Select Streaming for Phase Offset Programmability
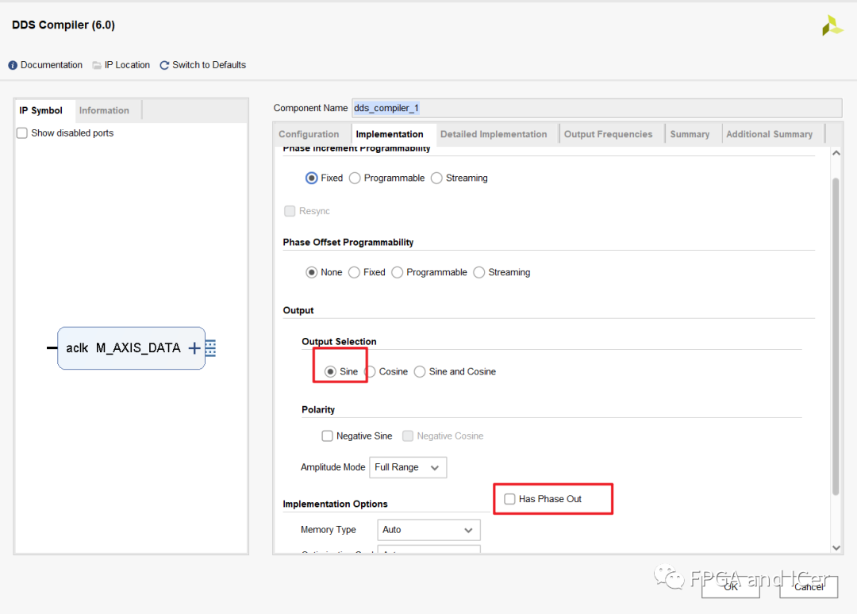This screenshot has width=857, height=614. pyautogui.click(x=479, y=272)
